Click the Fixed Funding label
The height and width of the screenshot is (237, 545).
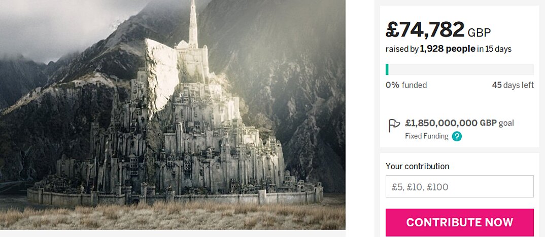tap(426, 136)
